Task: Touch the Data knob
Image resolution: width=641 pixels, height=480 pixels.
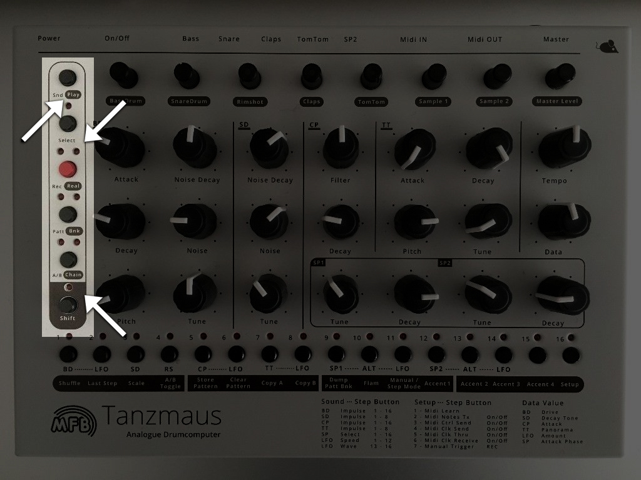Action: 564,221
